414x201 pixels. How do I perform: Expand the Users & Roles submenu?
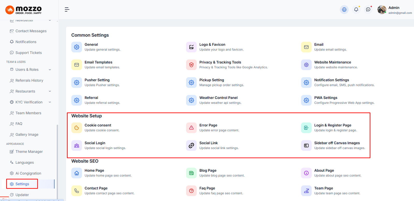[x=50, y=70]
